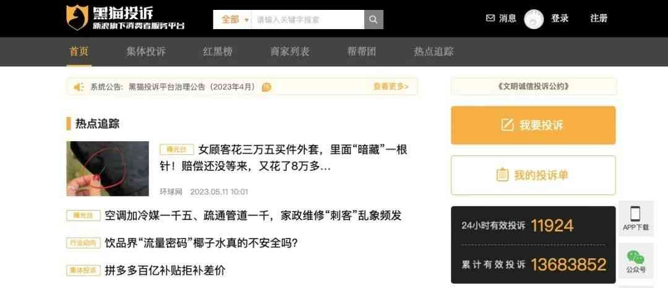
Task: Click the magnifier search button
Action: click(x=374, y=20)
